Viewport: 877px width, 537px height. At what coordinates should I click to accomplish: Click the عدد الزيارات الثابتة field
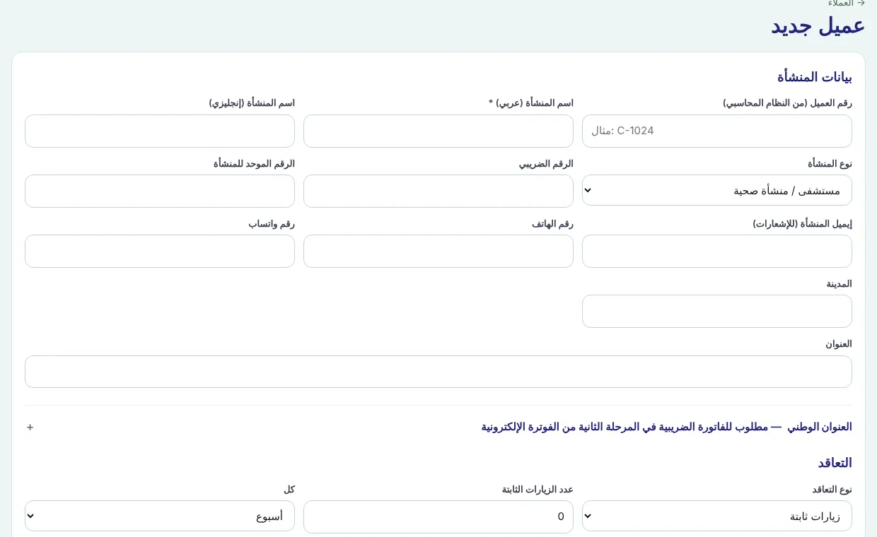pyautogui.click(x=438, y=517)
